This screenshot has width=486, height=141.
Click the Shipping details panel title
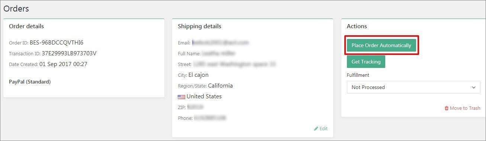point(199,26)
